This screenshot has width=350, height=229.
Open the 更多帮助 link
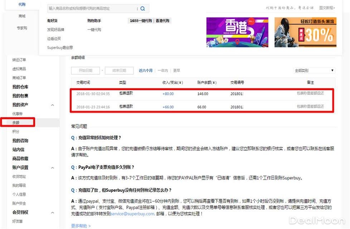(x=81, y=226)
